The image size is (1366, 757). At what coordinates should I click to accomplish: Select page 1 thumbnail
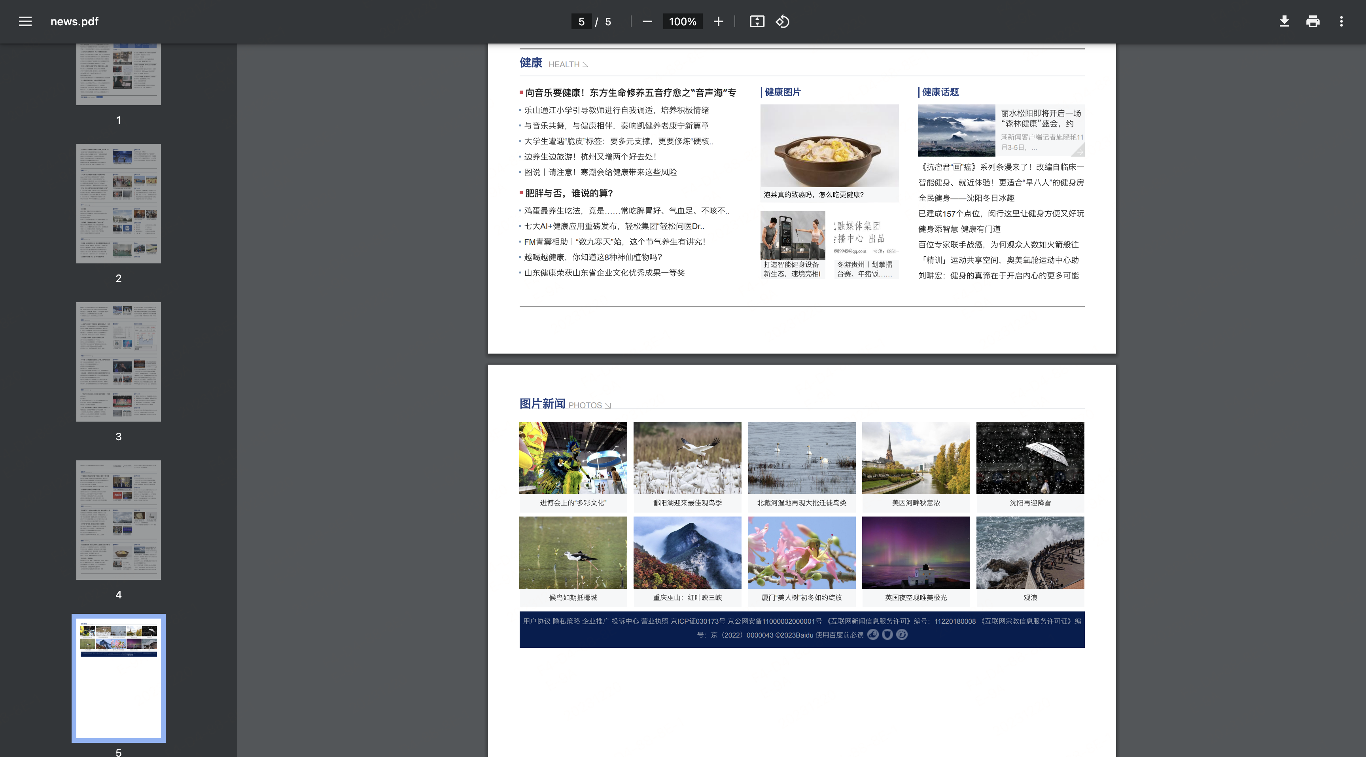118,74
